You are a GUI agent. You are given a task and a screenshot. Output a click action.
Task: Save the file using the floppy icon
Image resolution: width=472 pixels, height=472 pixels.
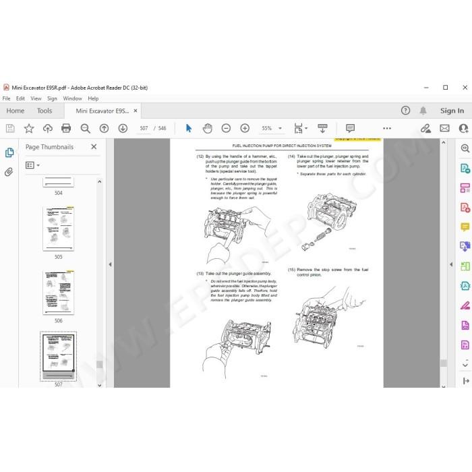pos(10,129)
